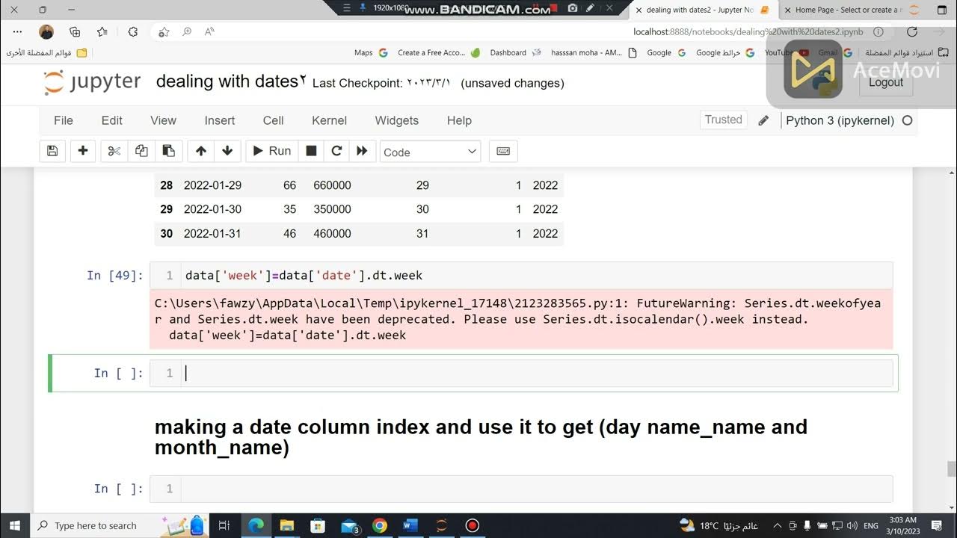This screenshot has width=957, height=538.
Task: Open the Edit menu
Action: 112,120
